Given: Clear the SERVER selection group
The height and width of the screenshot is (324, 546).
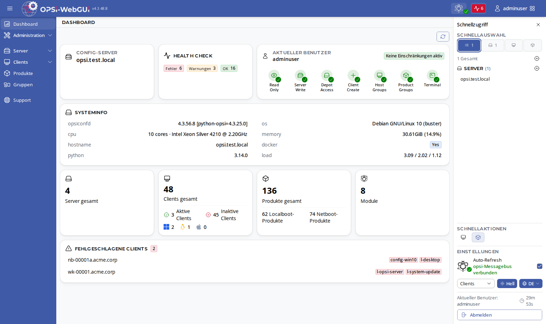Looking at the screenshot, I should pyautogui.click(x=537, y=68).
